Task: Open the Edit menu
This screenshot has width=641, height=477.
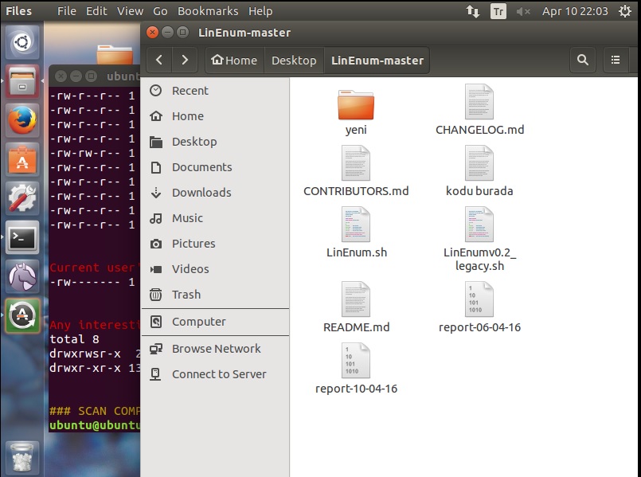Action: 96,11
